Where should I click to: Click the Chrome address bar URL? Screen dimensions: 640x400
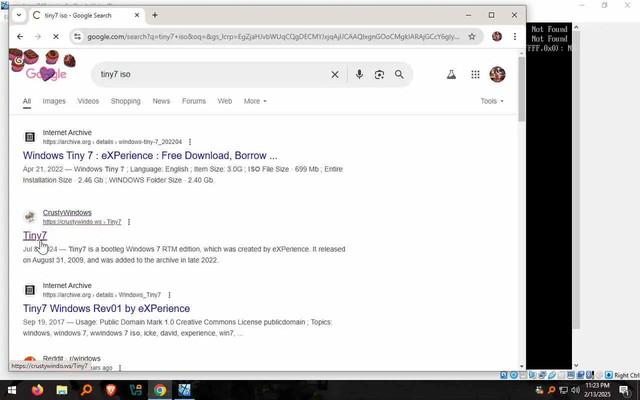pos(273,36)
